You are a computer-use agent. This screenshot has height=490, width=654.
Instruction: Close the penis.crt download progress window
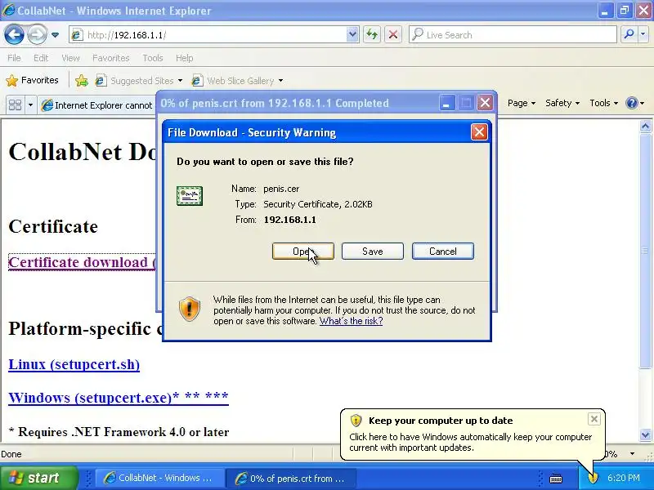485,103
